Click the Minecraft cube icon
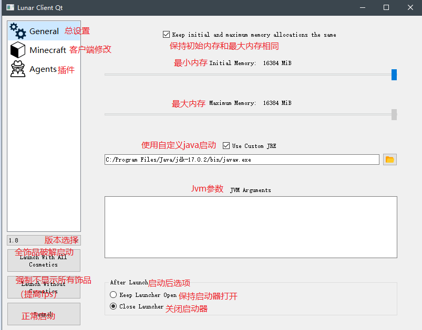Image resolution: width=422 pixels, height=330 pixels. [x=18, y=50]
